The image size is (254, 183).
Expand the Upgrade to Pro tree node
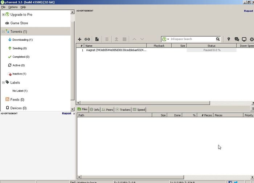tap(3, 15)
